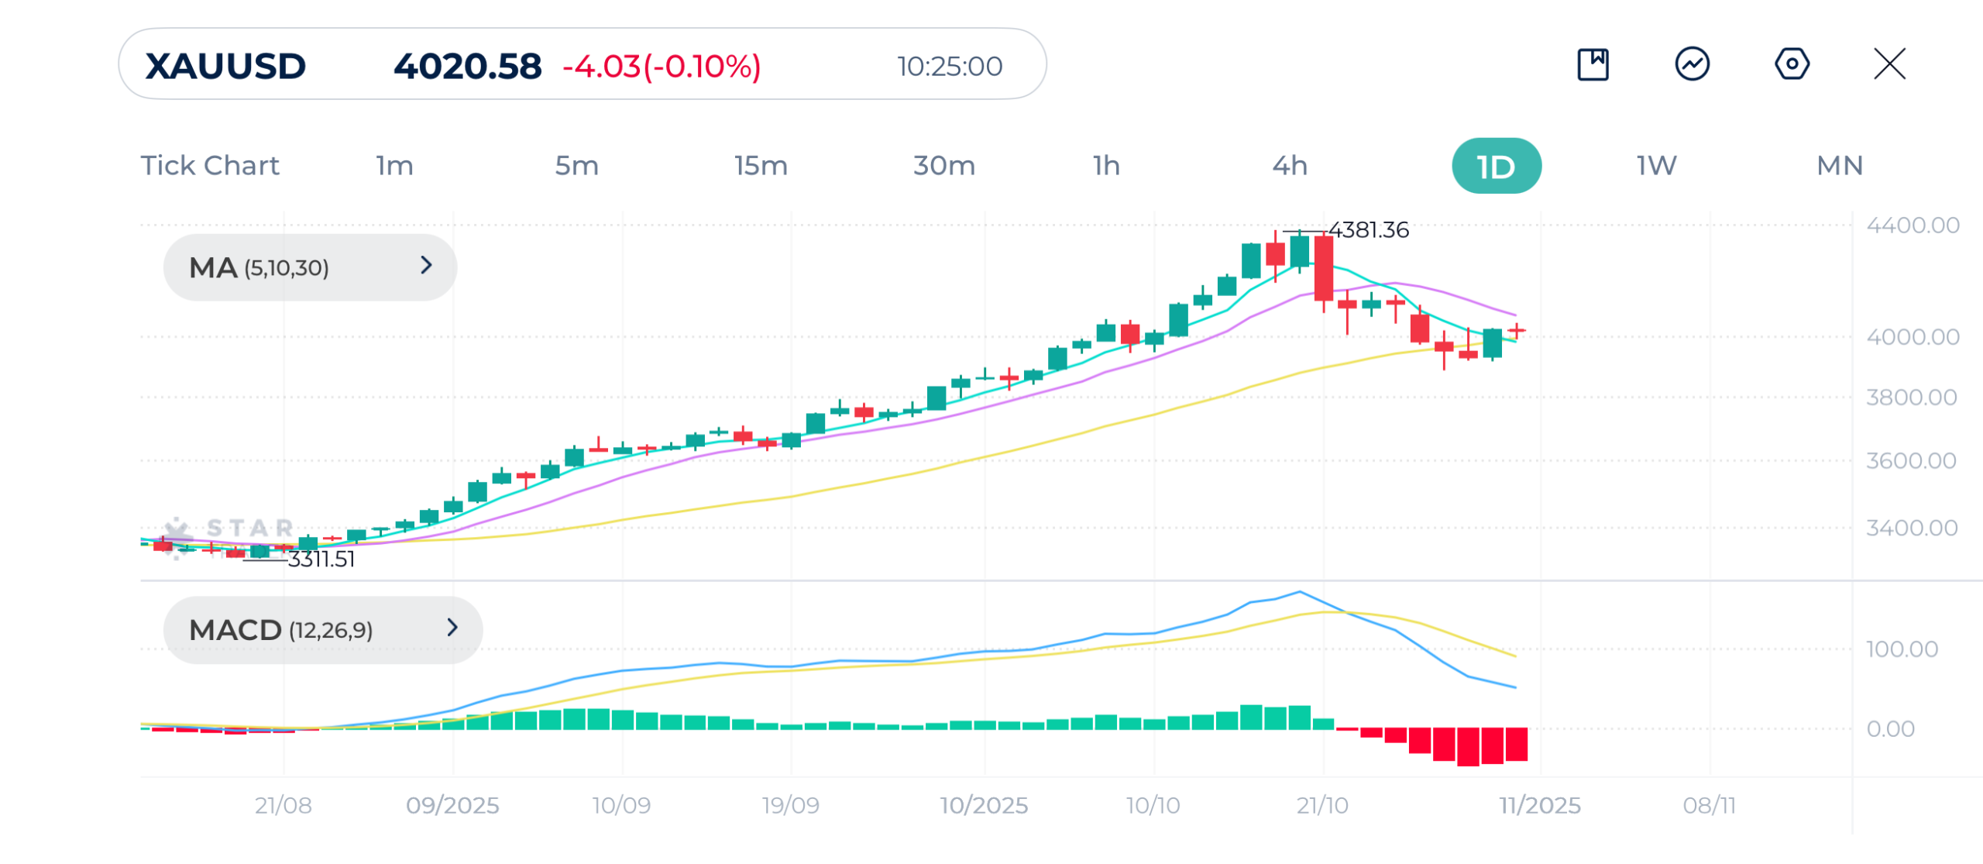Image resolution: width=1983 pixels, height=864 pixels.
Task: Open the hexagon settings icon
Action: tap(1791, 64)
